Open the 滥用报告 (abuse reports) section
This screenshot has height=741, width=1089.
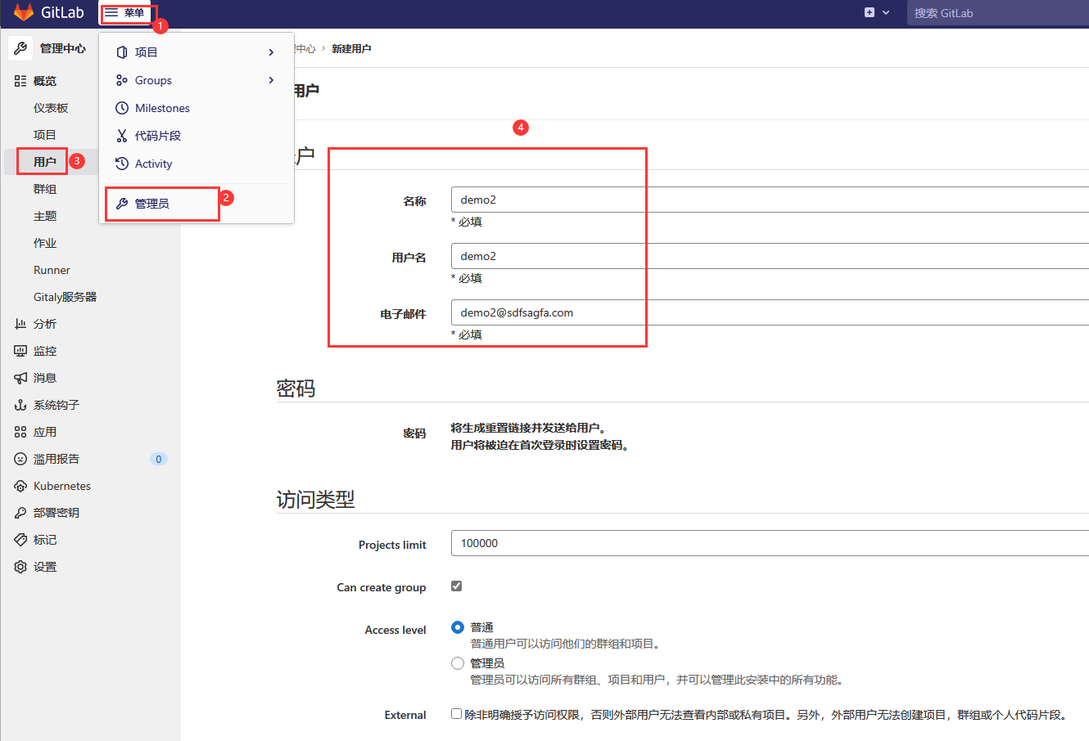(56, 458)
